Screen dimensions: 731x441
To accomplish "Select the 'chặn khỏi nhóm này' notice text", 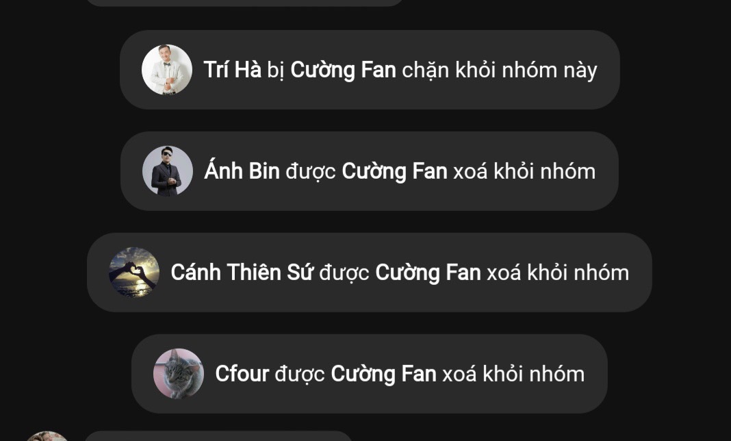I will 499,71.
